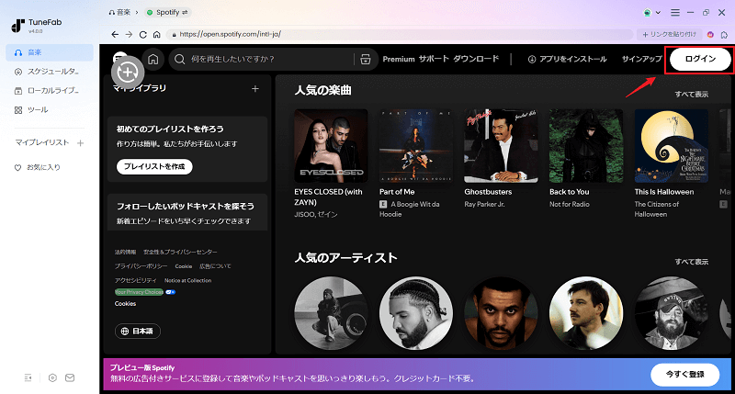Open settings via bottom hexagon icon
The image size is (735, 394).
52,377
